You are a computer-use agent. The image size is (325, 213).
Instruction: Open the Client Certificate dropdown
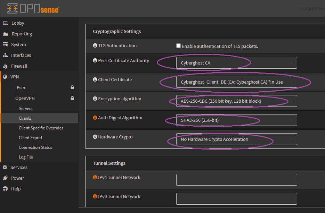point(236,82)
